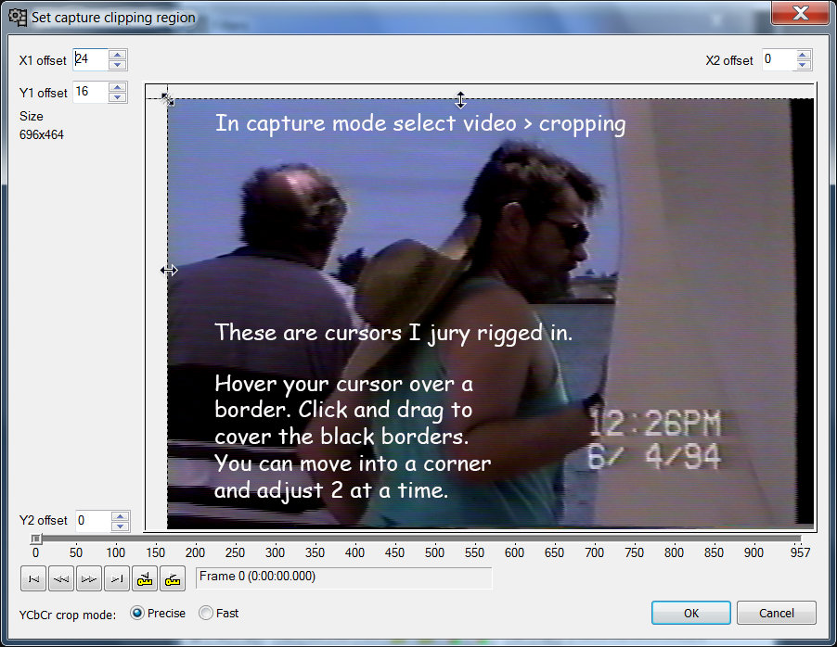
Task: Increase Y2 offset with up arrow
Action: (x=121, y=515)
